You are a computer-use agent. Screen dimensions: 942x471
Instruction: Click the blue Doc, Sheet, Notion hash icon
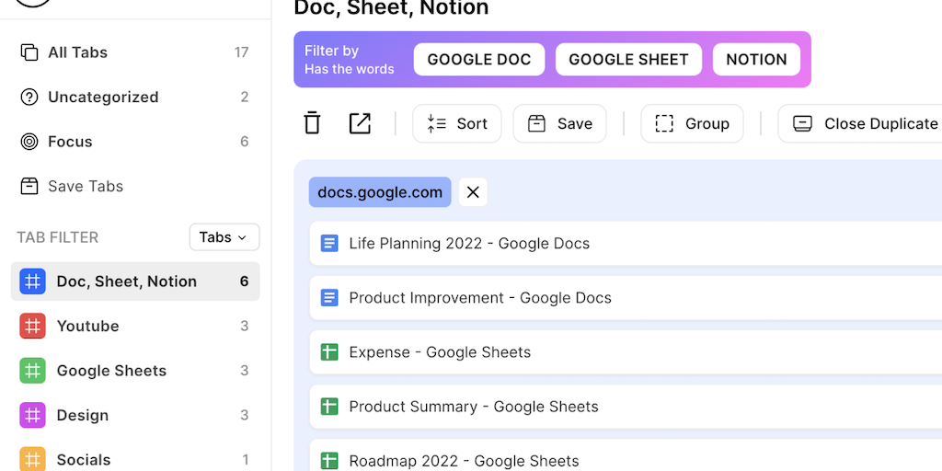click(33, 281)
